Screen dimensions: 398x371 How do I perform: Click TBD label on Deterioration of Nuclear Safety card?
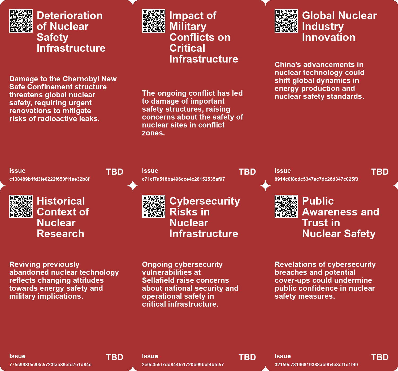click(x=114, y=172)
